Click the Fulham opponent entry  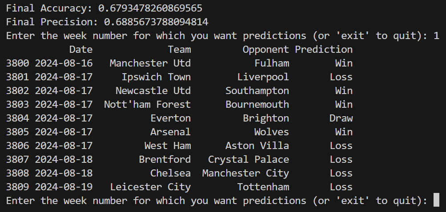272,63
